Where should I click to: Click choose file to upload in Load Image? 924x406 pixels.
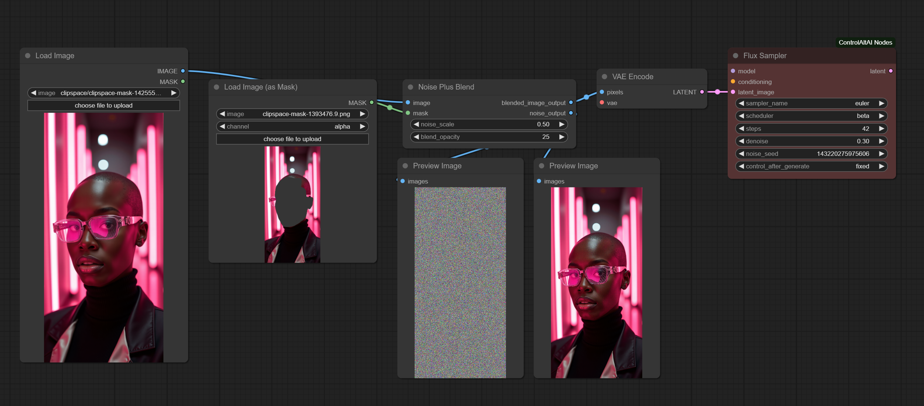104,105
